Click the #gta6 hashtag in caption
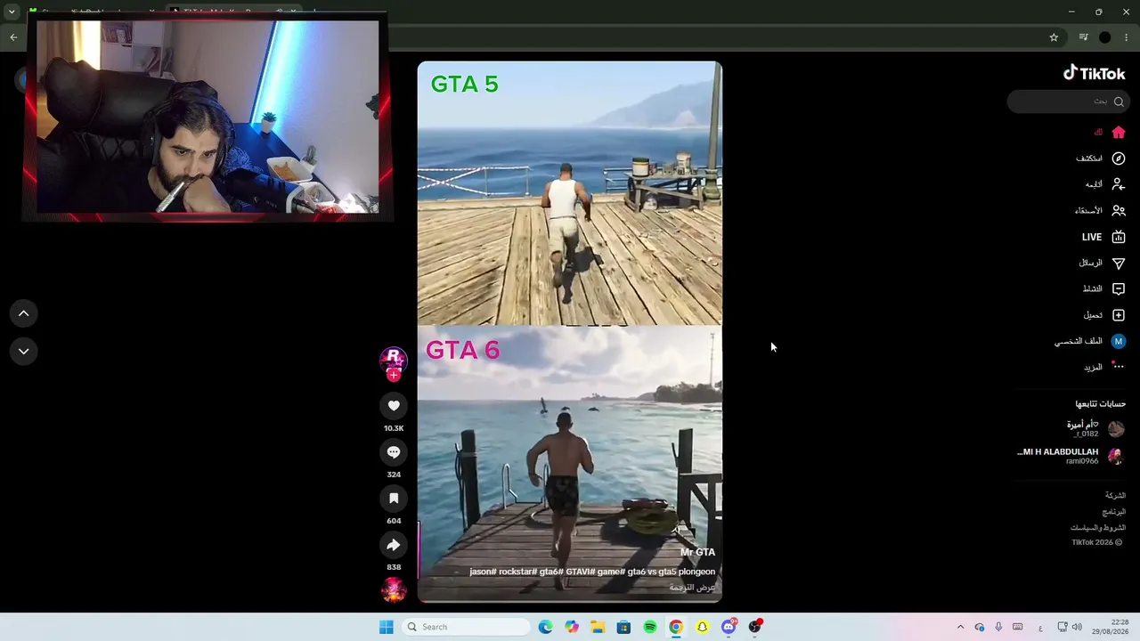This screenshot has width=1140, height=641. pyautogui.click(x=550, y=572)
